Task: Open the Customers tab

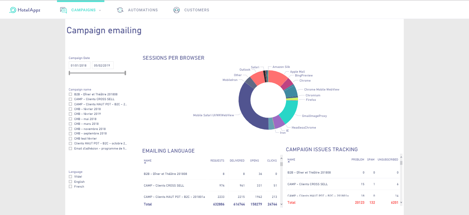Action: [196, 10]
